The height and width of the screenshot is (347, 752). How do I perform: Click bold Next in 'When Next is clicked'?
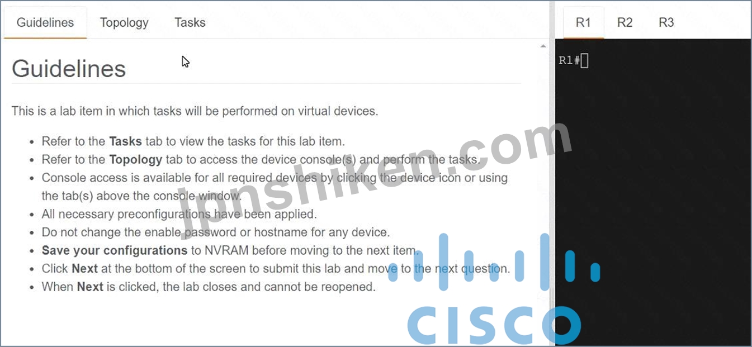pos(90,287)
